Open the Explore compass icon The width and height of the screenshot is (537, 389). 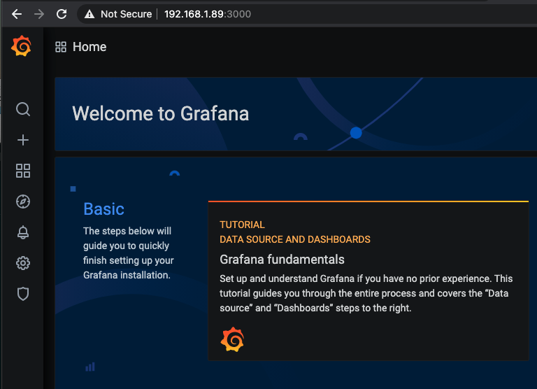[x=23, y=201]
